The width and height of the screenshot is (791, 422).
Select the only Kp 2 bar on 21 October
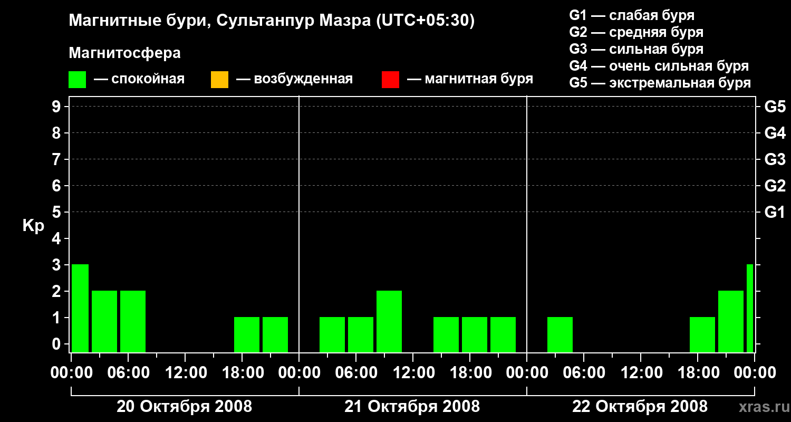[389, 321]
